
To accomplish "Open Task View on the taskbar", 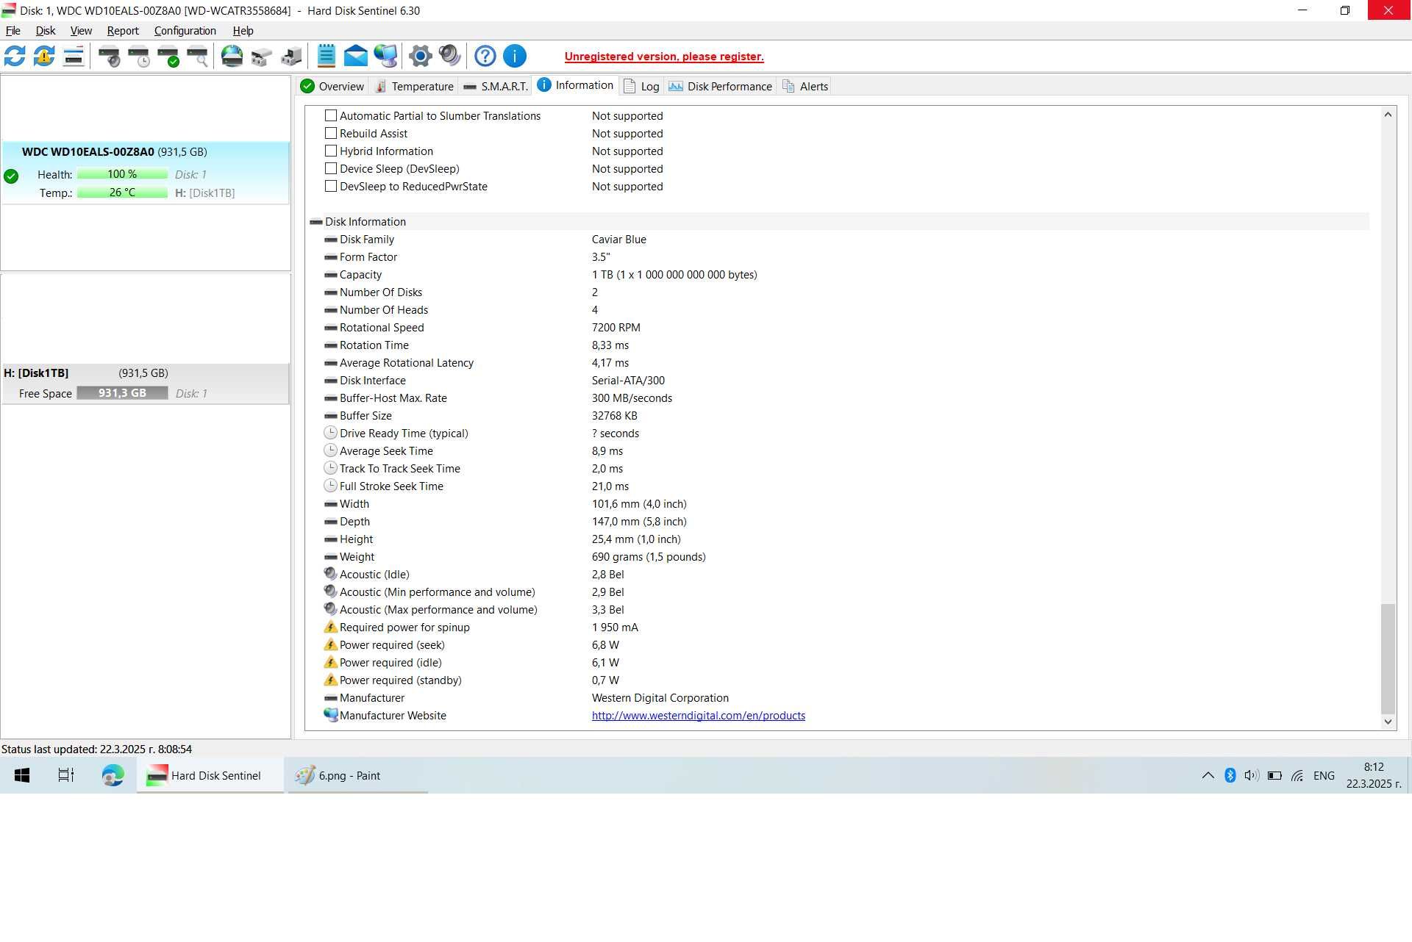I will click(x=66, y=775).
